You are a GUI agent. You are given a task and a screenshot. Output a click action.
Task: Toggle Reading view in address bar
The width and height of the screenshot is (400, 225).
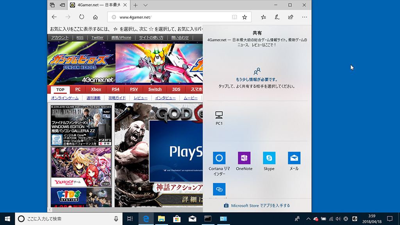tap(234, 17)
